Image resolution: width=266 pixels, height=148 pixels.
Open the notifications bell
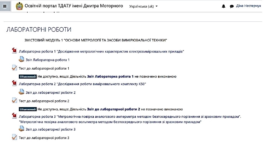[x=223, y=6]
